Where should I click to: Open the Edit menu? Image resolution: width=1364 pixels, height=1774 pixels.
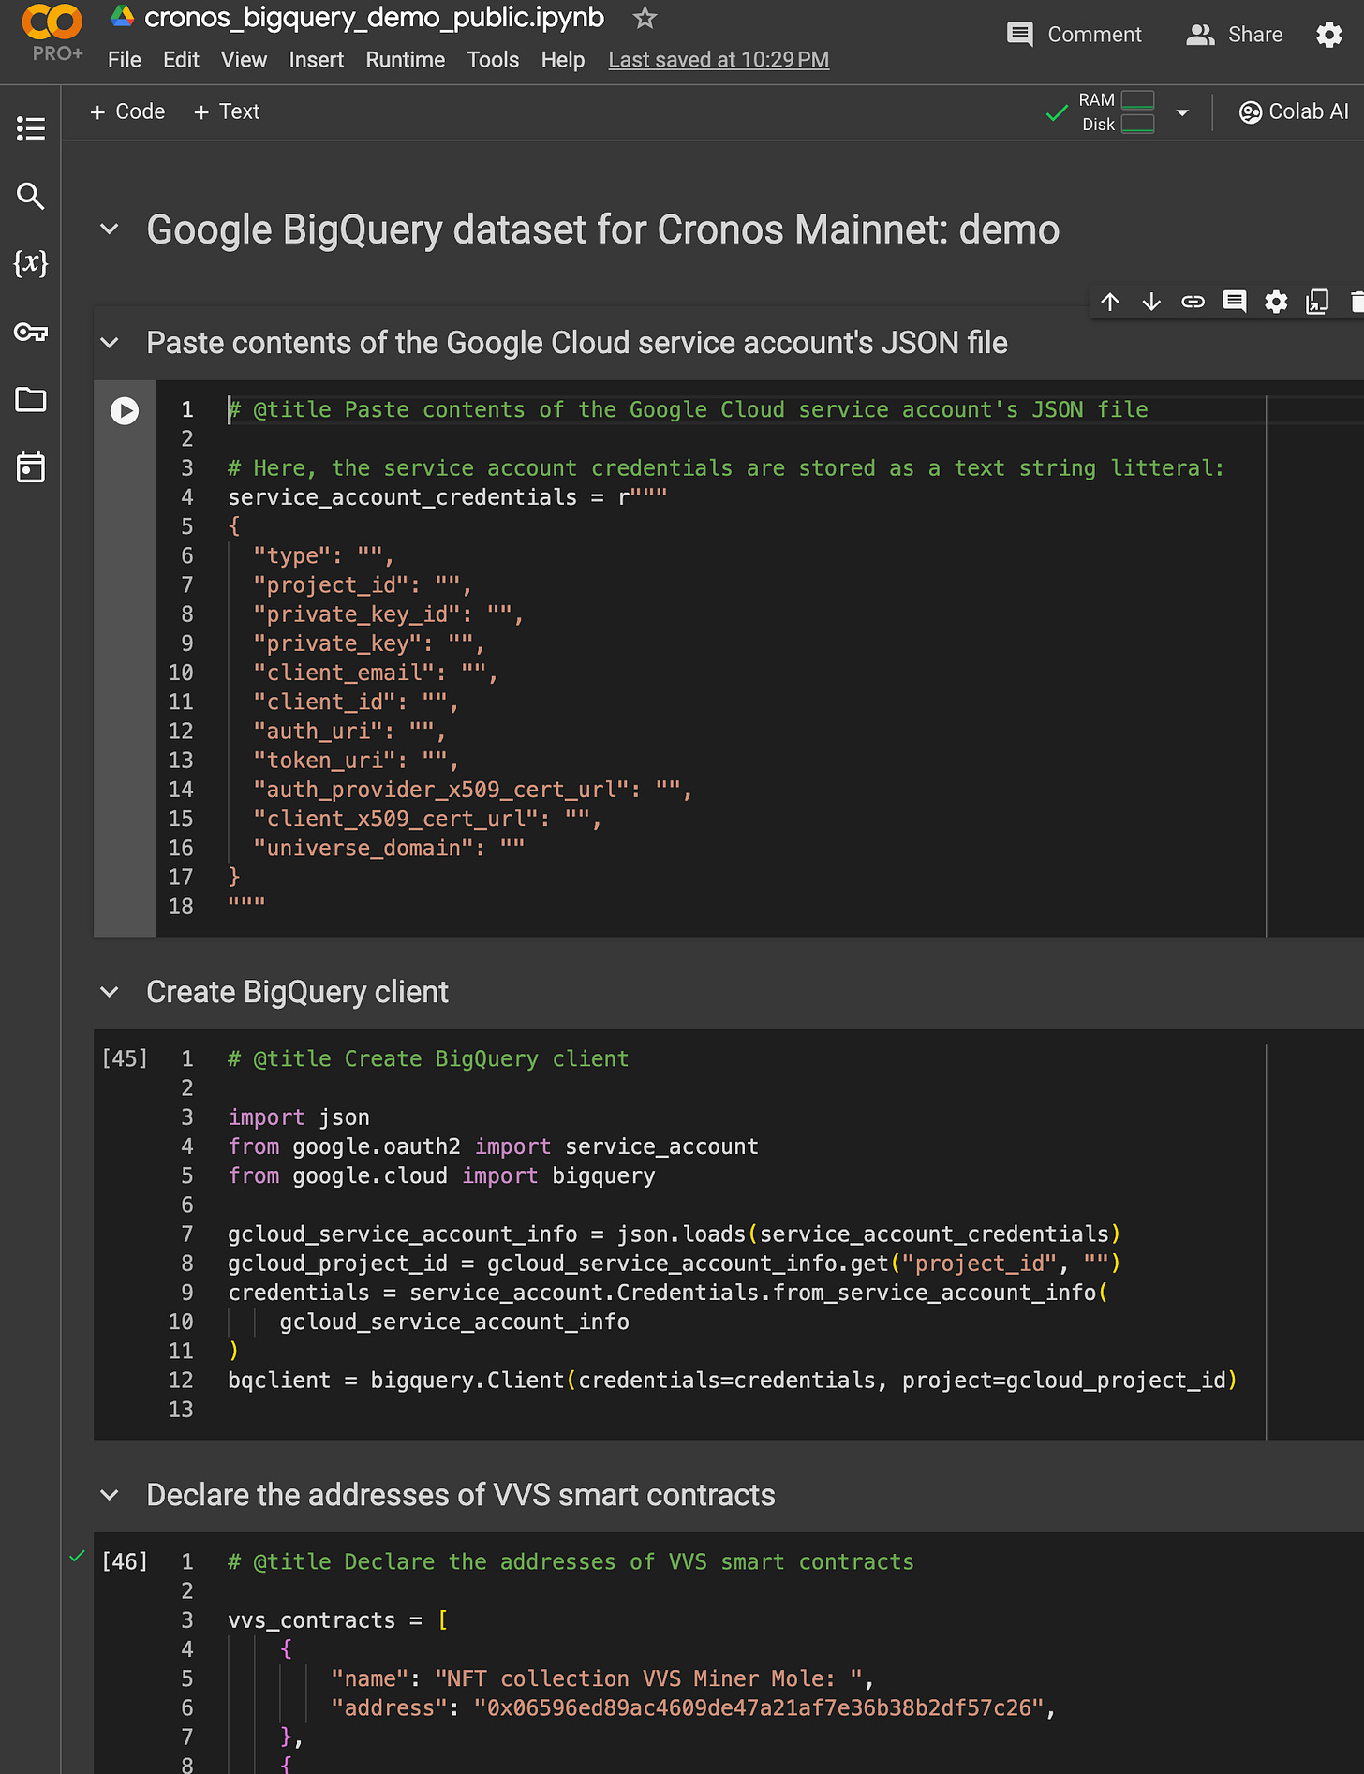point(181,60)
